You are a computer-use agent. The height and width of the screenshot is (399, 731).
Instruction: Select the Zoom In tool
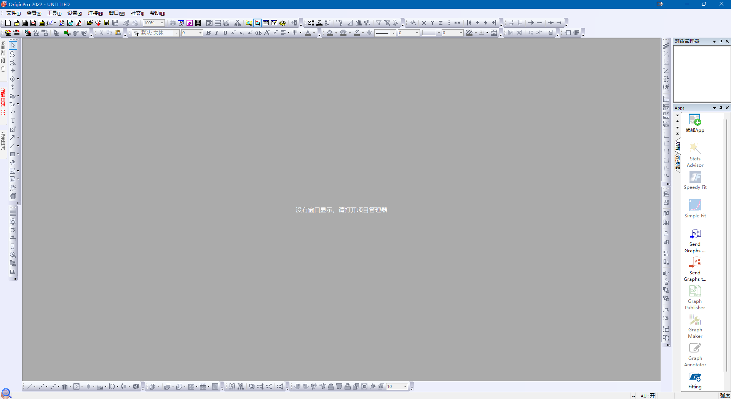[x=13, y=54]
